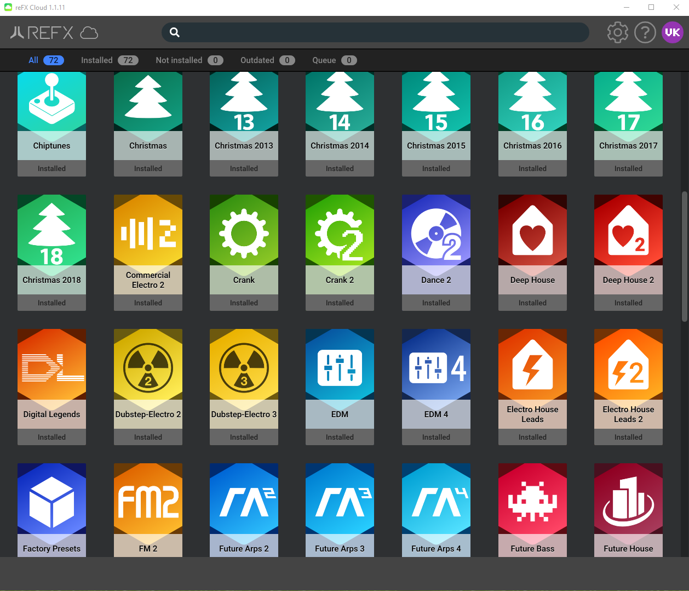Viewport: 689px width, 591px height.
Task: Click Installed status under Electro House Leads 2
Action: pos(628,437)
